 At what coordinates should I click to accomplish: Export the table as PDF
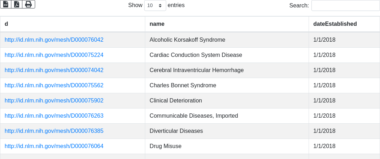tap(17, 4)
